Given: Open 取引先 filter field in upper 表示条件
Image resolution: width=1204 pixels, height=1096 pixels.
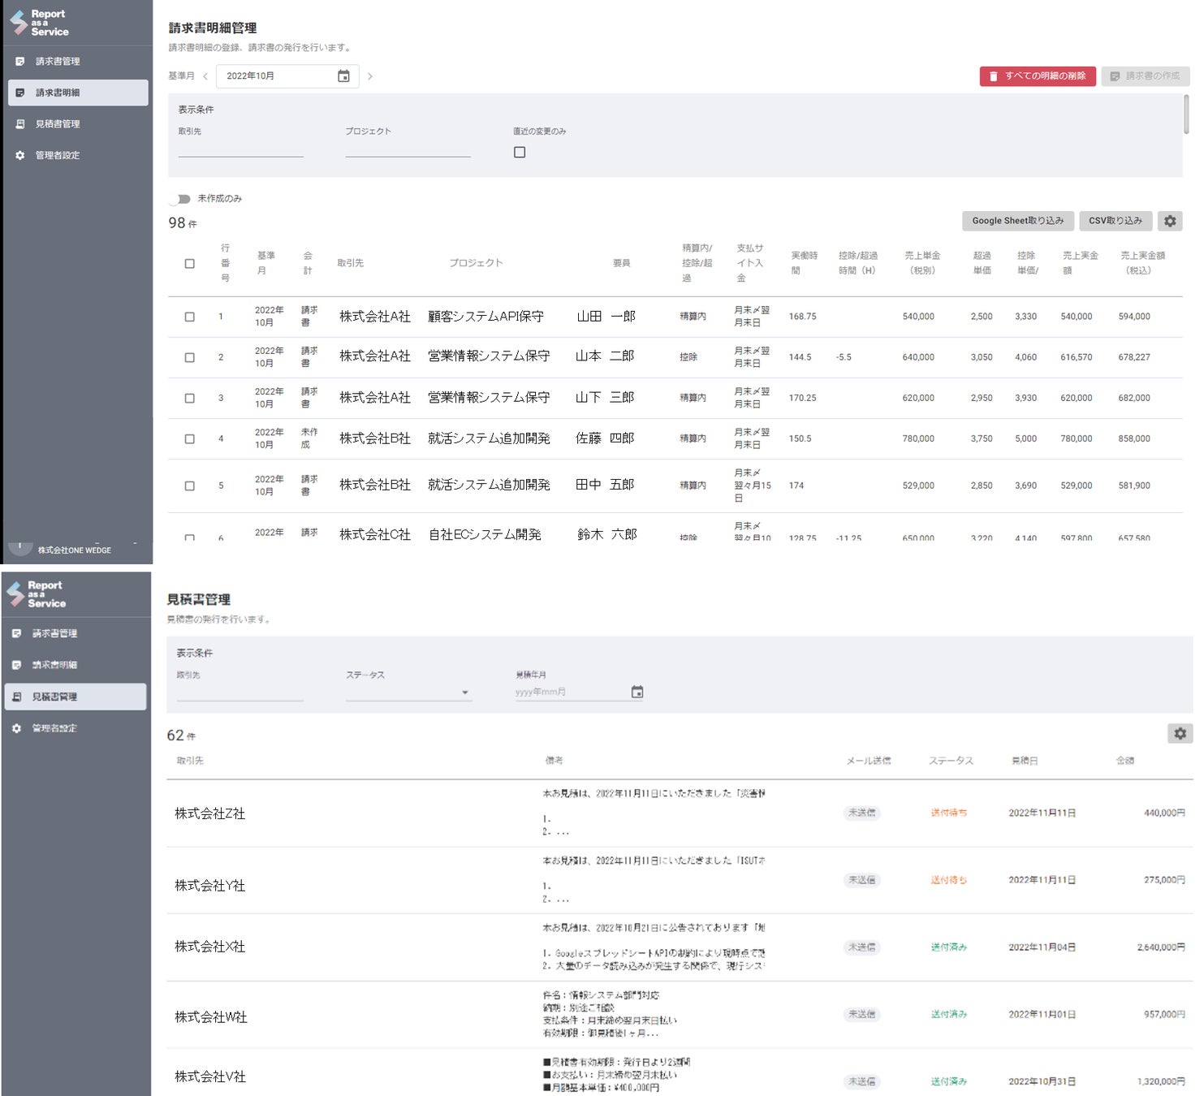Looking at the screenshot, I should pyautogui.click(x=240, y=149).
